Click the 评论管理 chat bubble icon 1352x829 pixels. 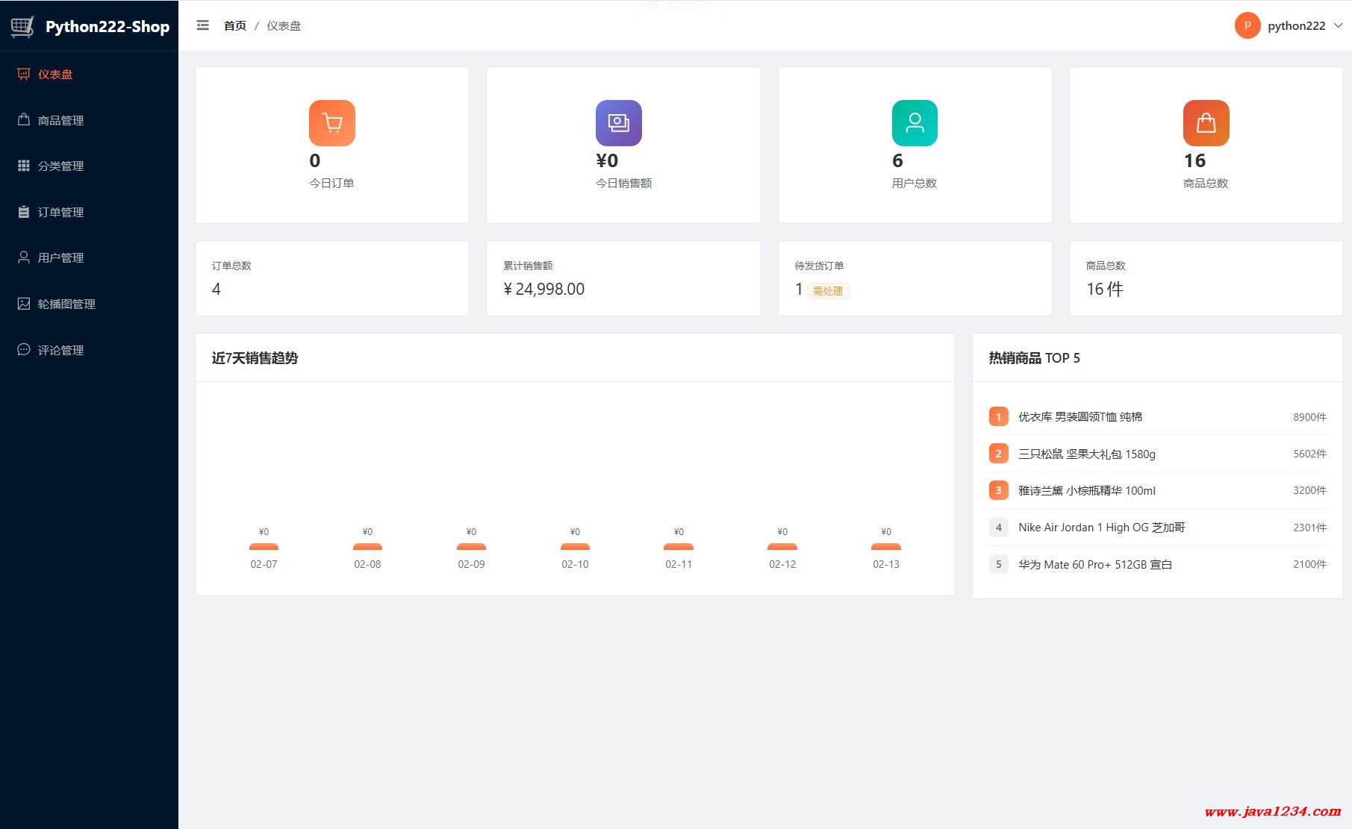click(x=24, y=349)
